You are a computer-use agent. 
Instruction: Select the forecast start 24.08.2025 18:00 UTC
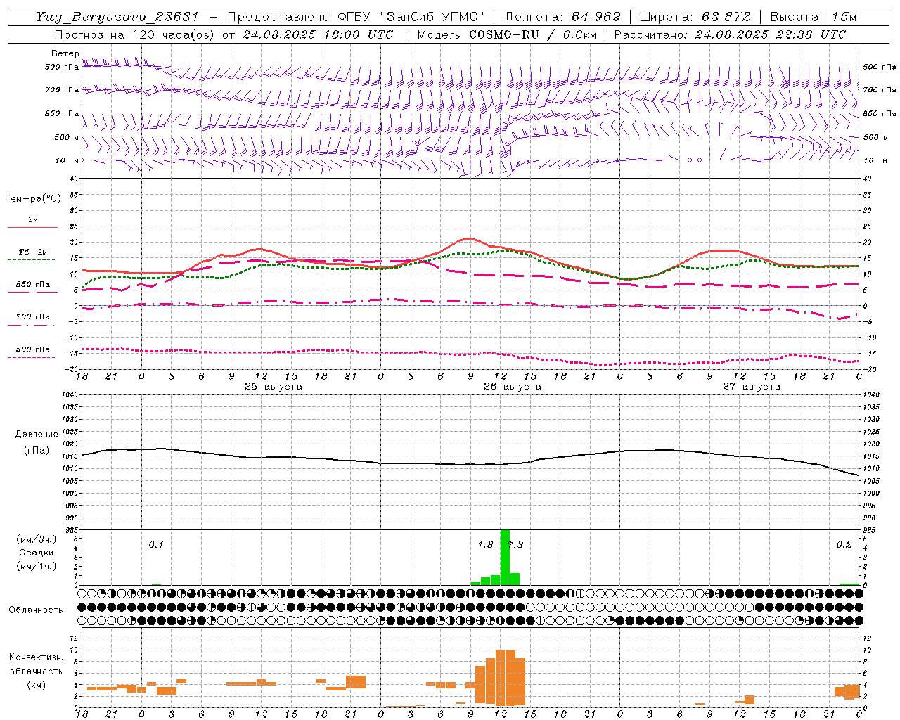tap(317, 34)
